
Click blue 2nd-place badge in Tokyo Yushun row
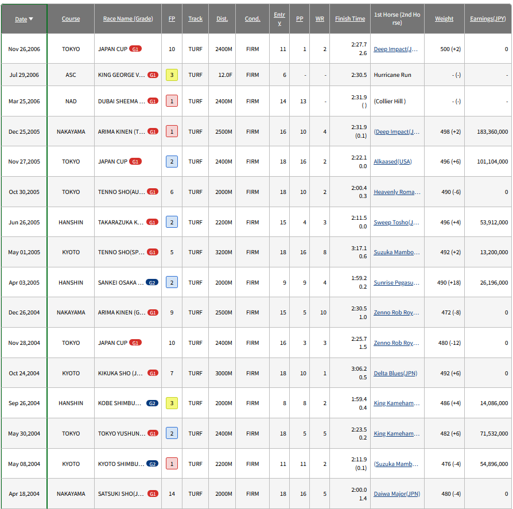click(x=172, y=433)
